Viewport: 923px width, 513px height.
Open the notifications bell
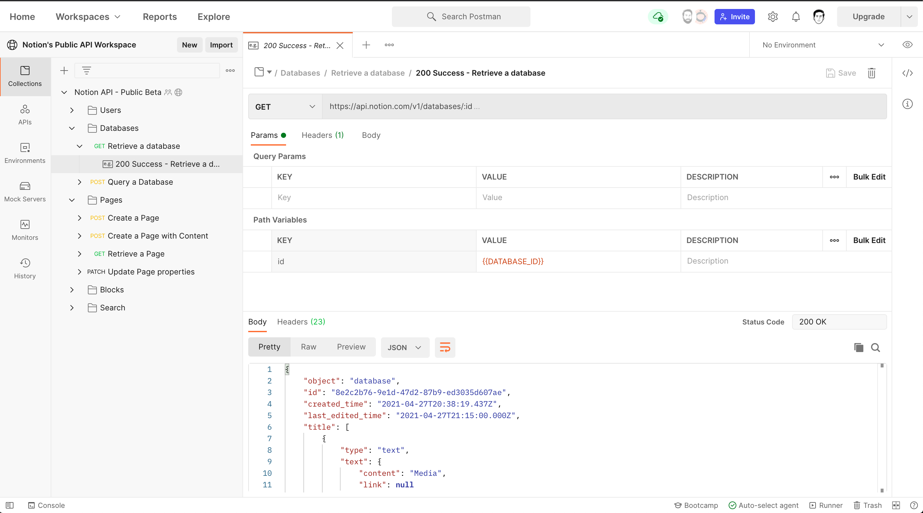pos(796,16)
